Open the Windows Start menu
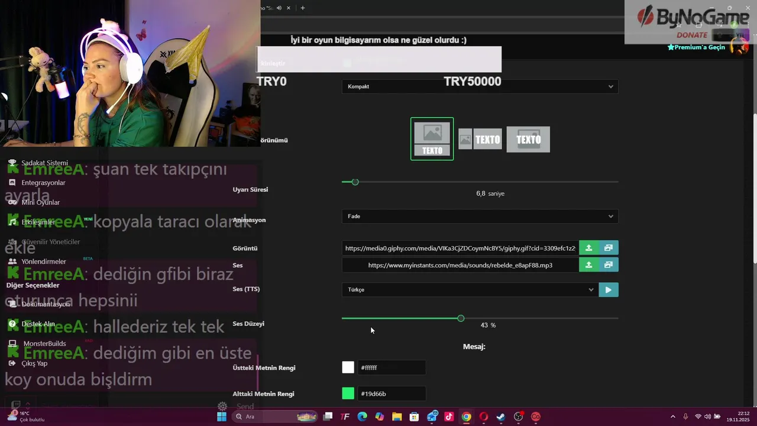The width and height of the screenshot is (757, 426). (x=222, y=417)
